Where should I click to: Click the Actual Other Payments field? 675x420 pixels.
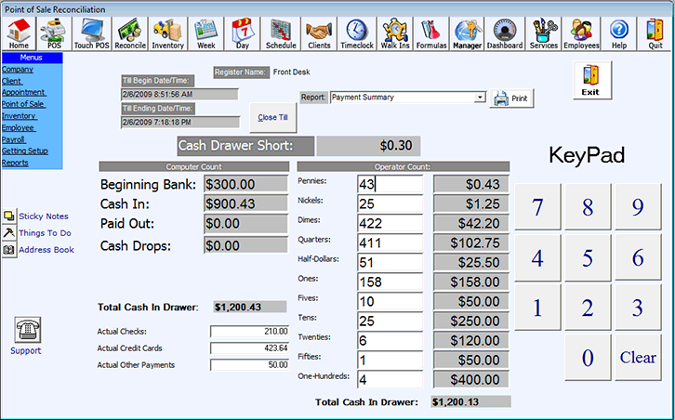(x=249, y=365)
